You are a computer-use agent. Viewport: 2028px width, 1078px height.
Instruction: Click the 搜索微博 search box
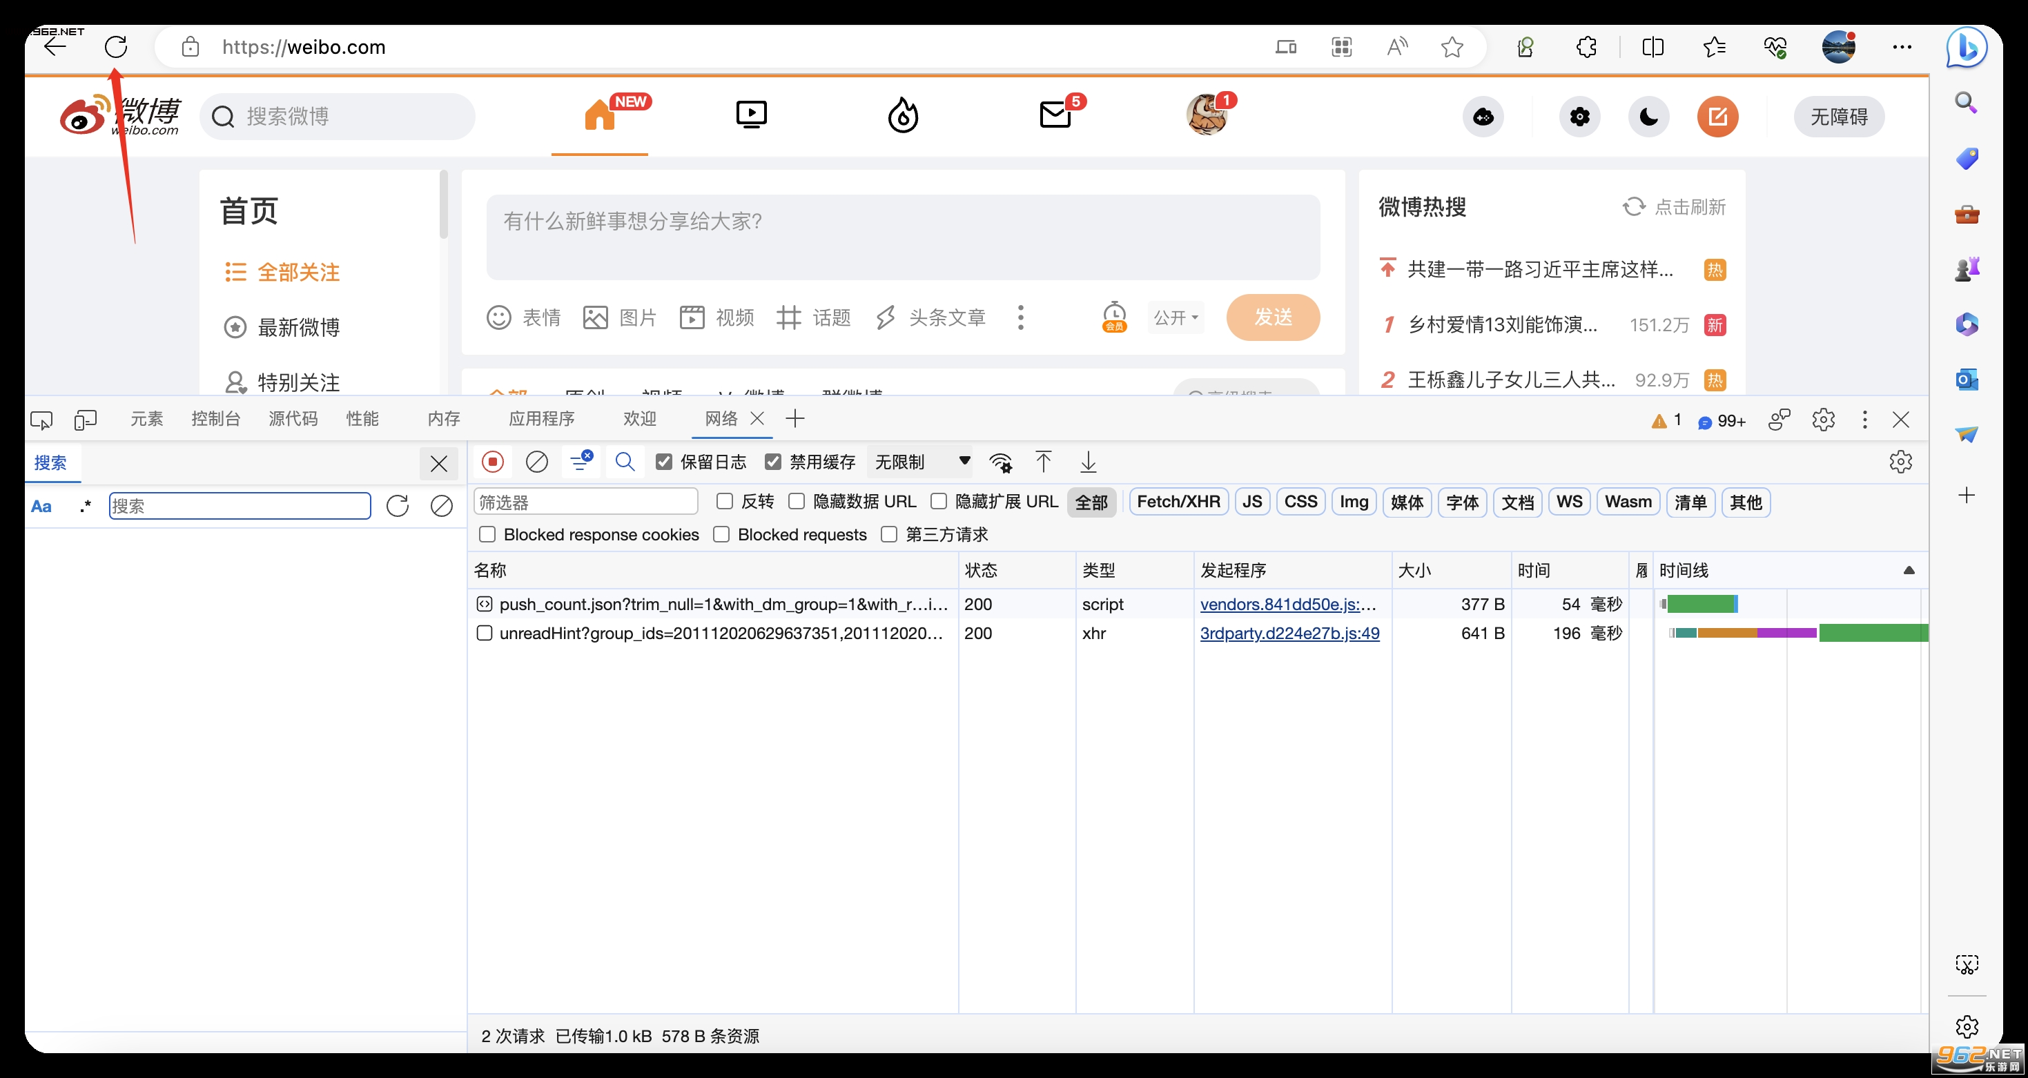pyautogui.click(x=338, y=117)
